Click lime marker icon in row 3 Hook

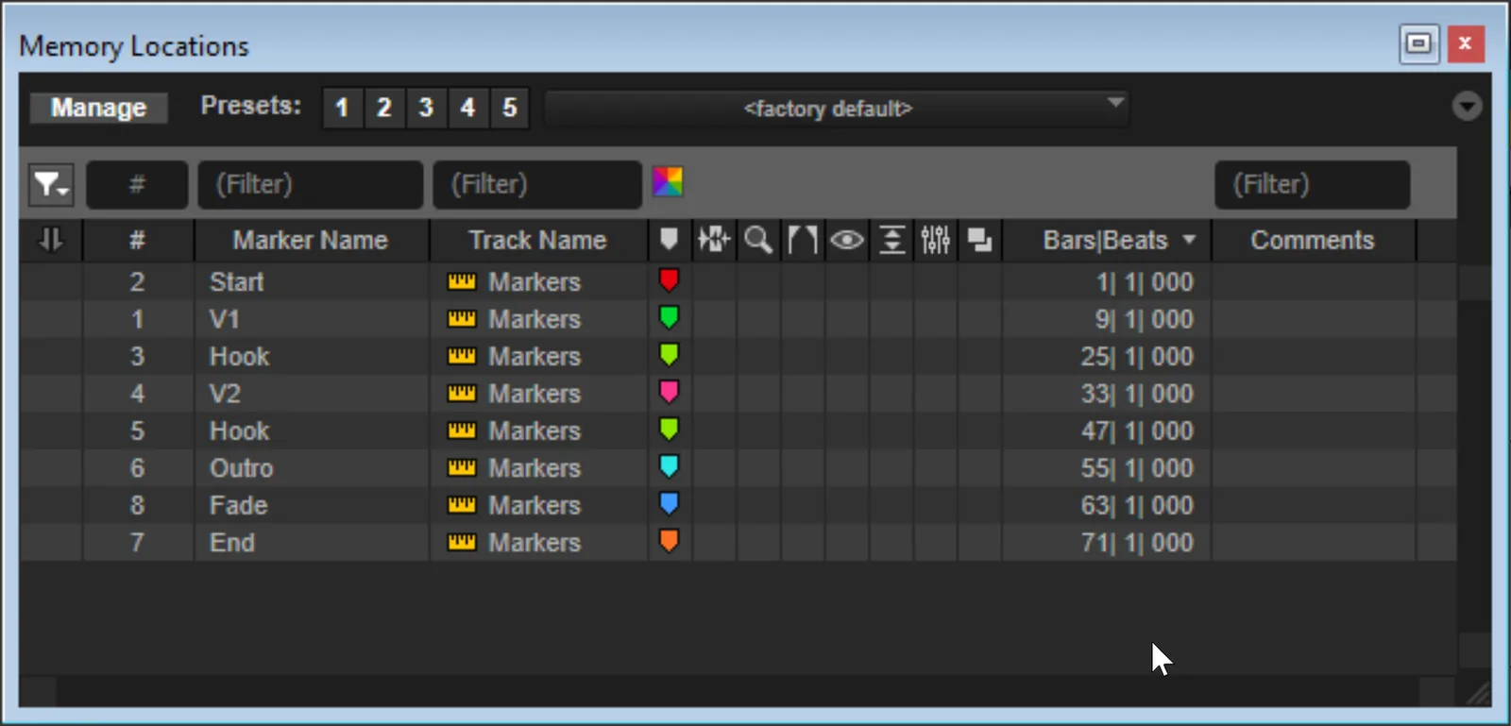pos(669,355)
